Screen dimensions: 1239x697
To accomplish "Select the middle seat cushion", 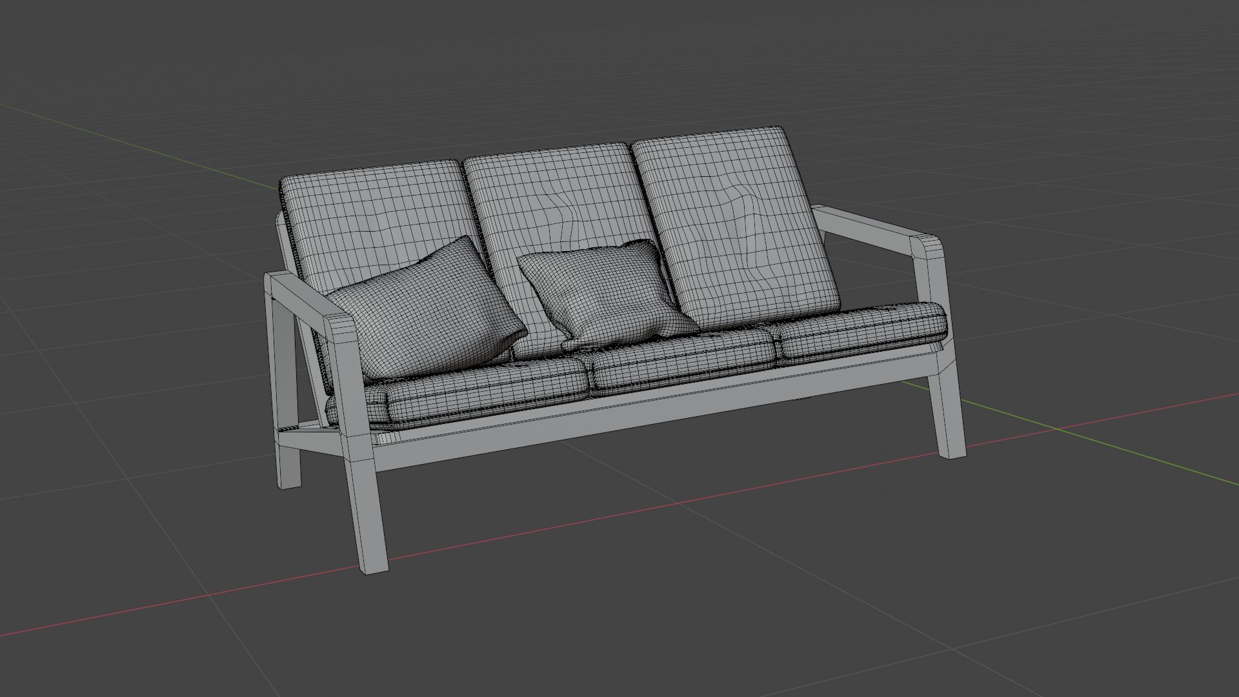I will 684,360.
